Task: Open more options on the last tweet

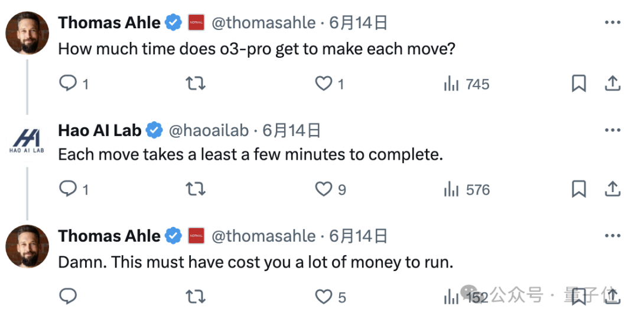Action: click(613, 236)
